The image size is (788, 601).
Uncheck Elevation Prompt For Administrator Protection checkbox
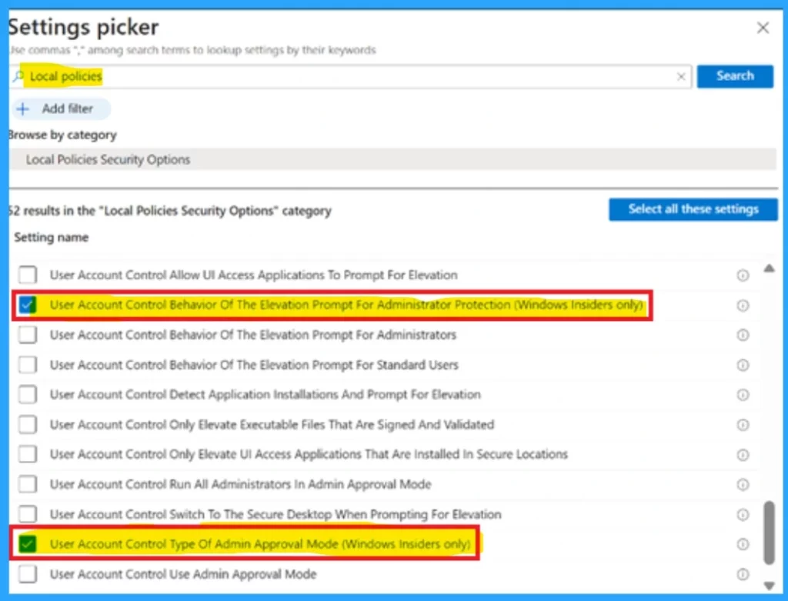[x=28, y=305]
